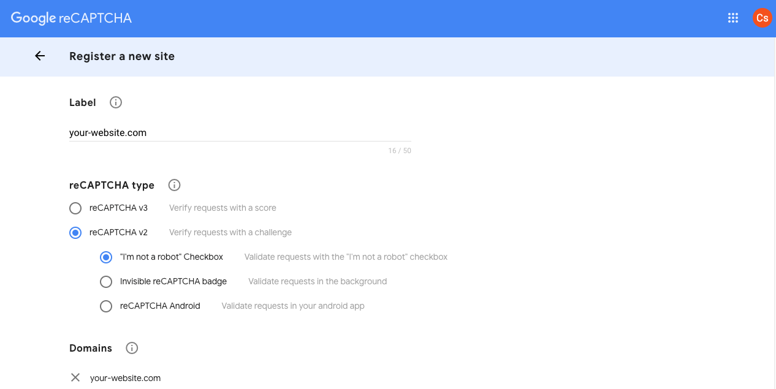Click the Register a new site heading
The height and width of the screenshot is (389, 776).
tap(121, 56)
